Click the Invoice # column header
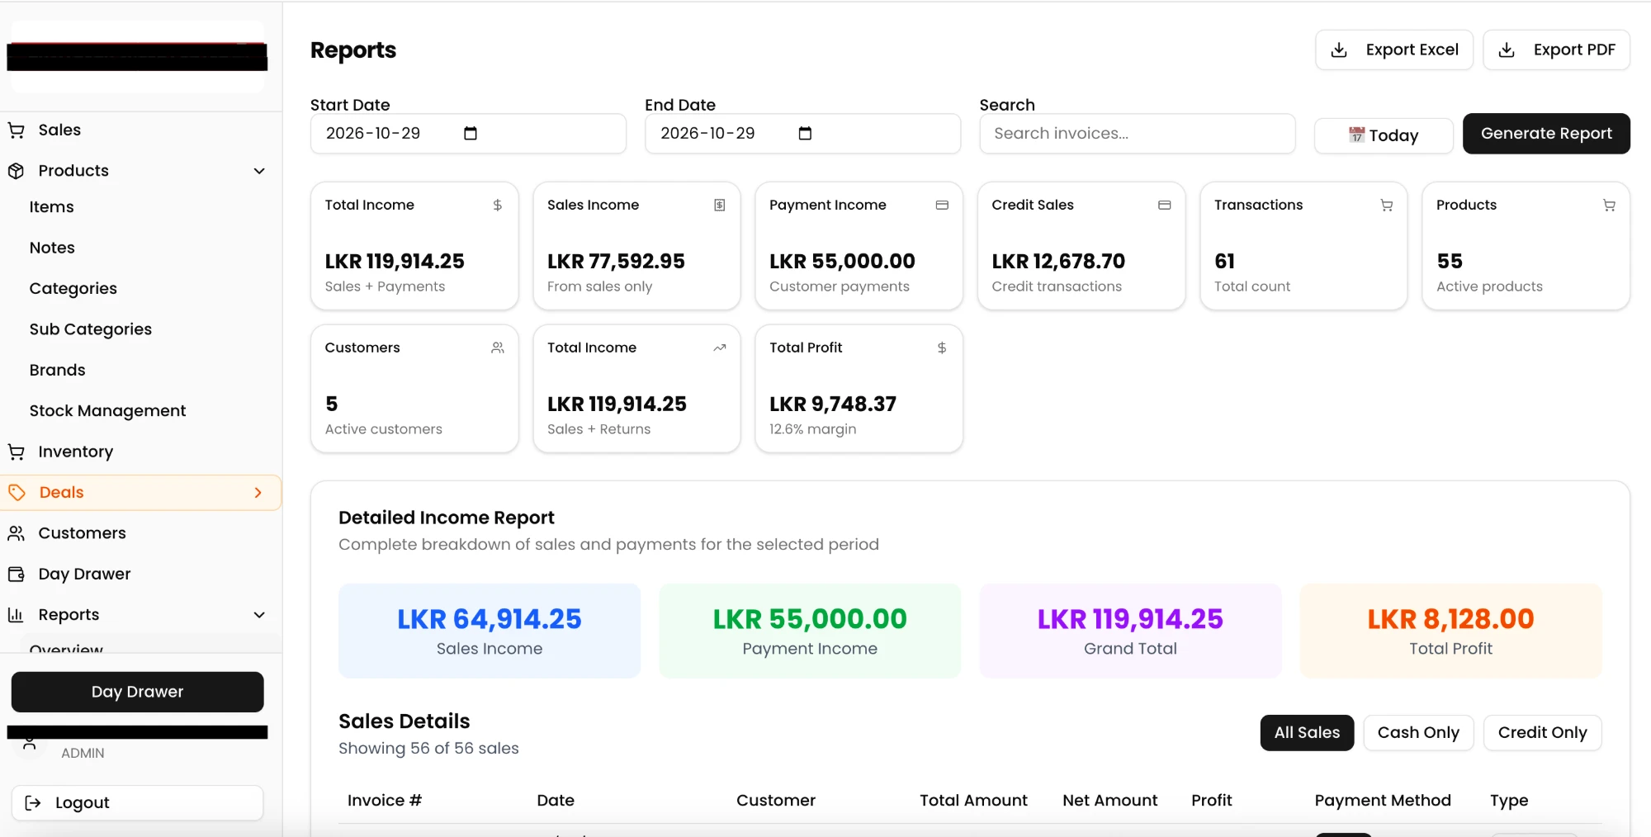The height and width of the screenshot is (837, 1651). 385,801
